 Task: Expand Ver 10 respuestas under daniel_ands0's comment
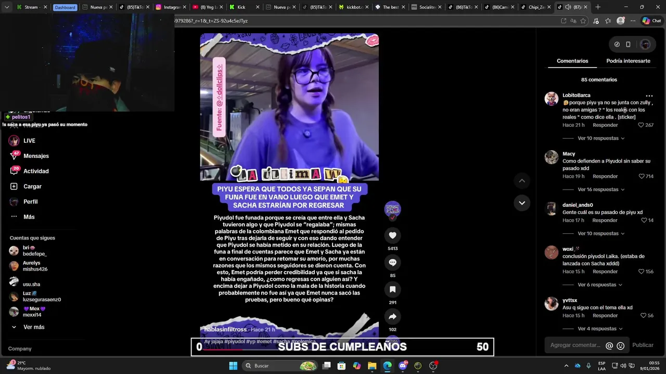tap(601, 234)
